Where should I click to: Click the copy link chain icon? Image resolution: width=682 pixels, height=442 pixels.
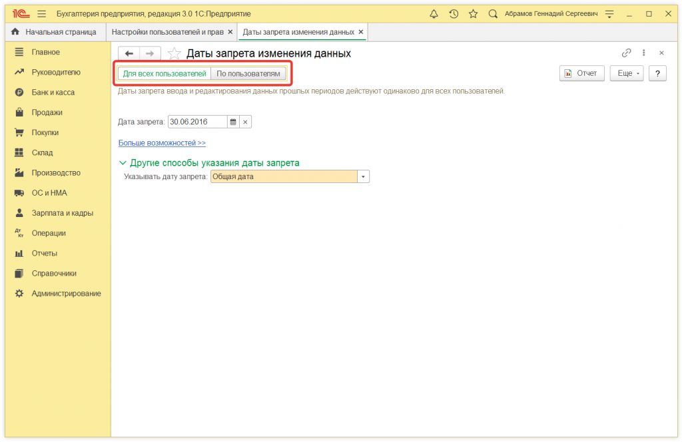[x=626, y=53]
